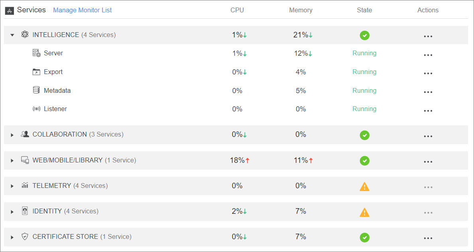Click the Listener service row name
474x252 pixels.
55,109
